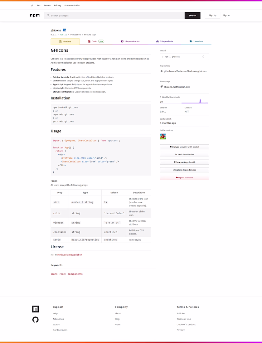This screenshot has width=262, height=343.
Task: Open the Documentation link
Action: [72, 5]
